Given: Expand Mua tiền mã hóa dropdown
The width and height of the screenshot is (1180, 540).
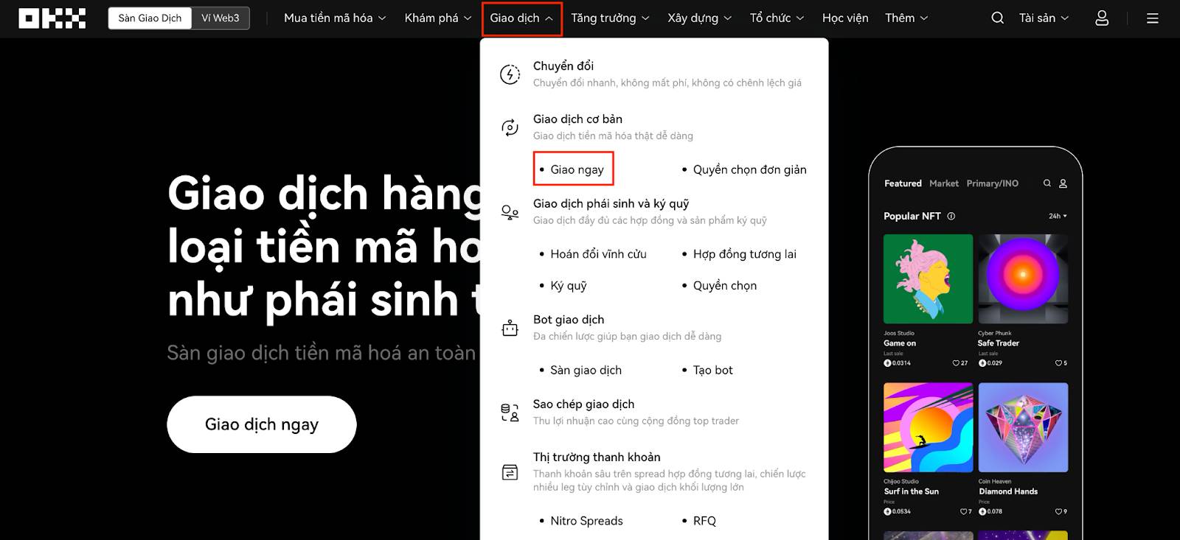Looking at the screenshot, I should [x=335, y=18].
